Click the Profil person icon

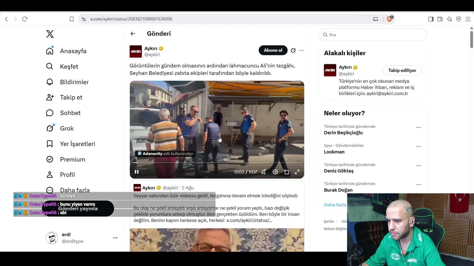click(x=50, y=175)
